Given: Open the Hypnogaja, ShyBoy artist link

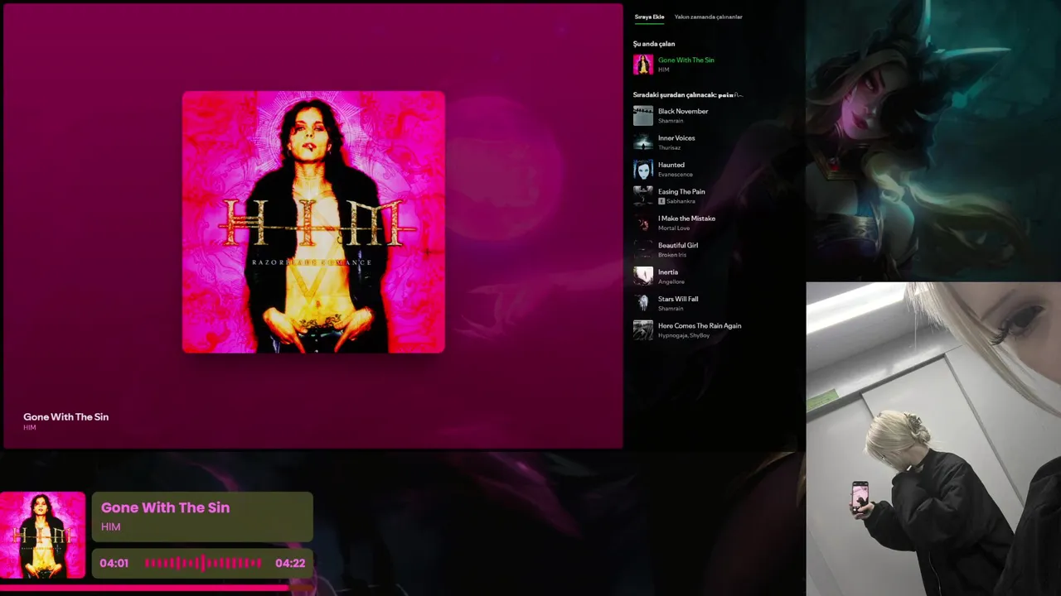Looking at the screenshot, I should click(x=684, y=335).
